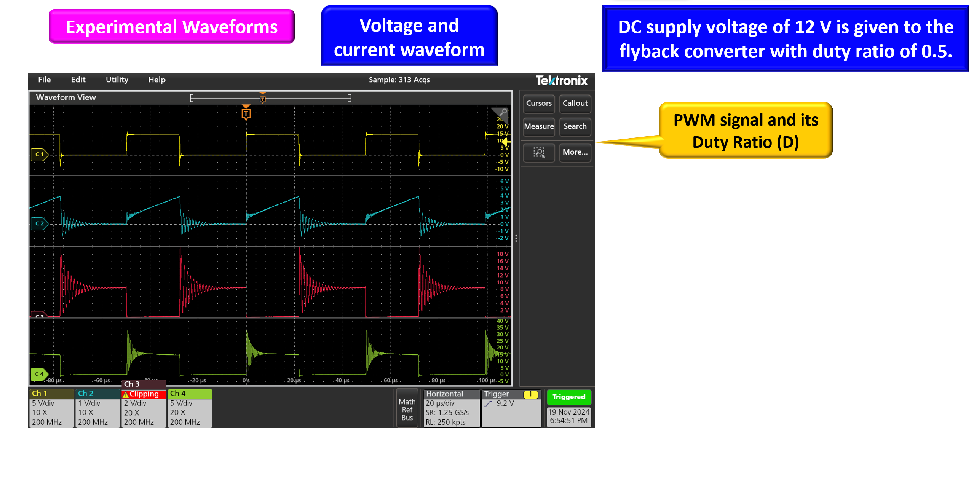974x496 pixels.
Task: Open the Ch 4 settings badge
Action: point(190,408)
